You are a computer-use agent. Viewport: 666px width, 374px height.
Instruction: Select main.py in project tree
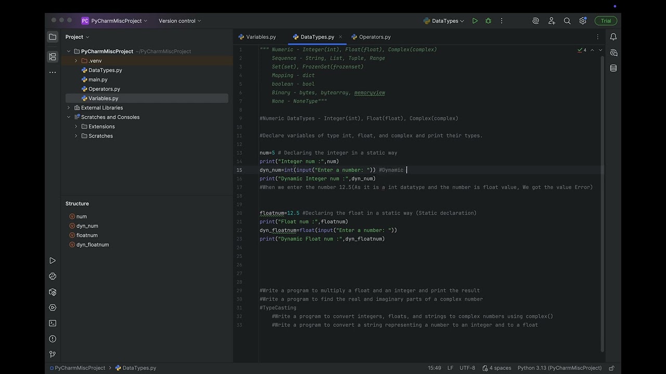pyautogui.click(x=98, y=79)
